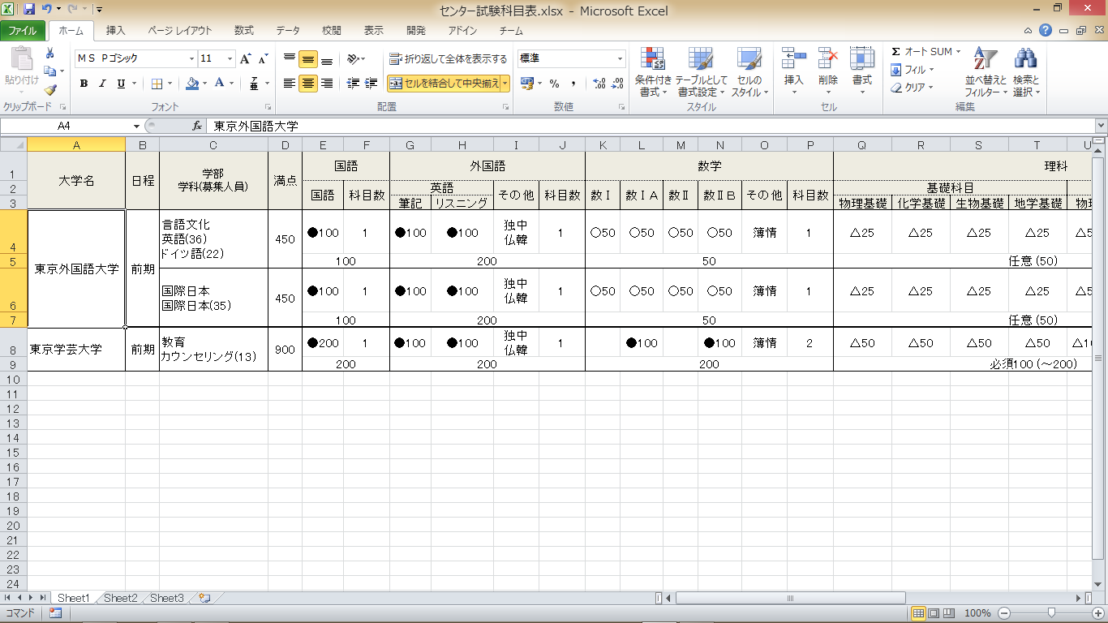Click the format painter brush icon
The width and height of the screenshot is (1108, 623).
coord(50,91)
